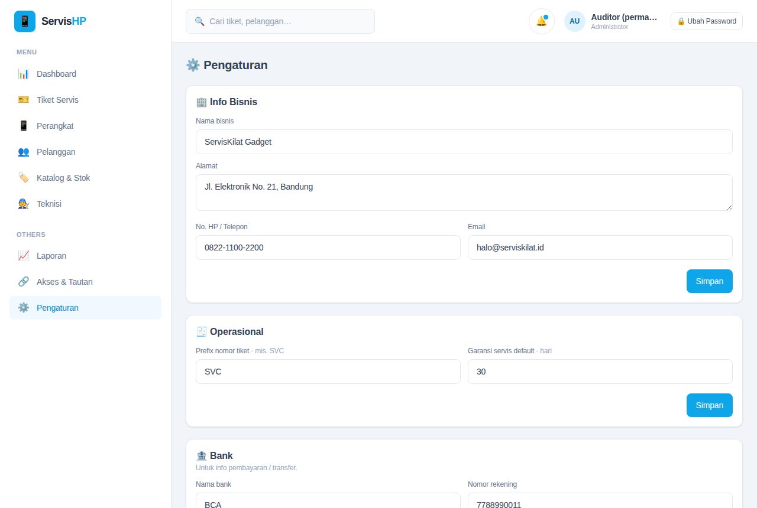Click Auditor user name in header
This screenshot has width=757, height=508.
[624, 17]
